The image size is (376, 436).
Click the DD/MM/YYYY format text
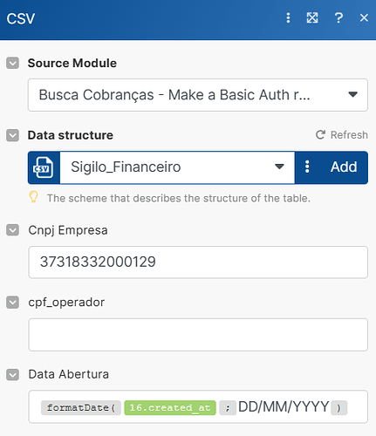coord(284,406)
